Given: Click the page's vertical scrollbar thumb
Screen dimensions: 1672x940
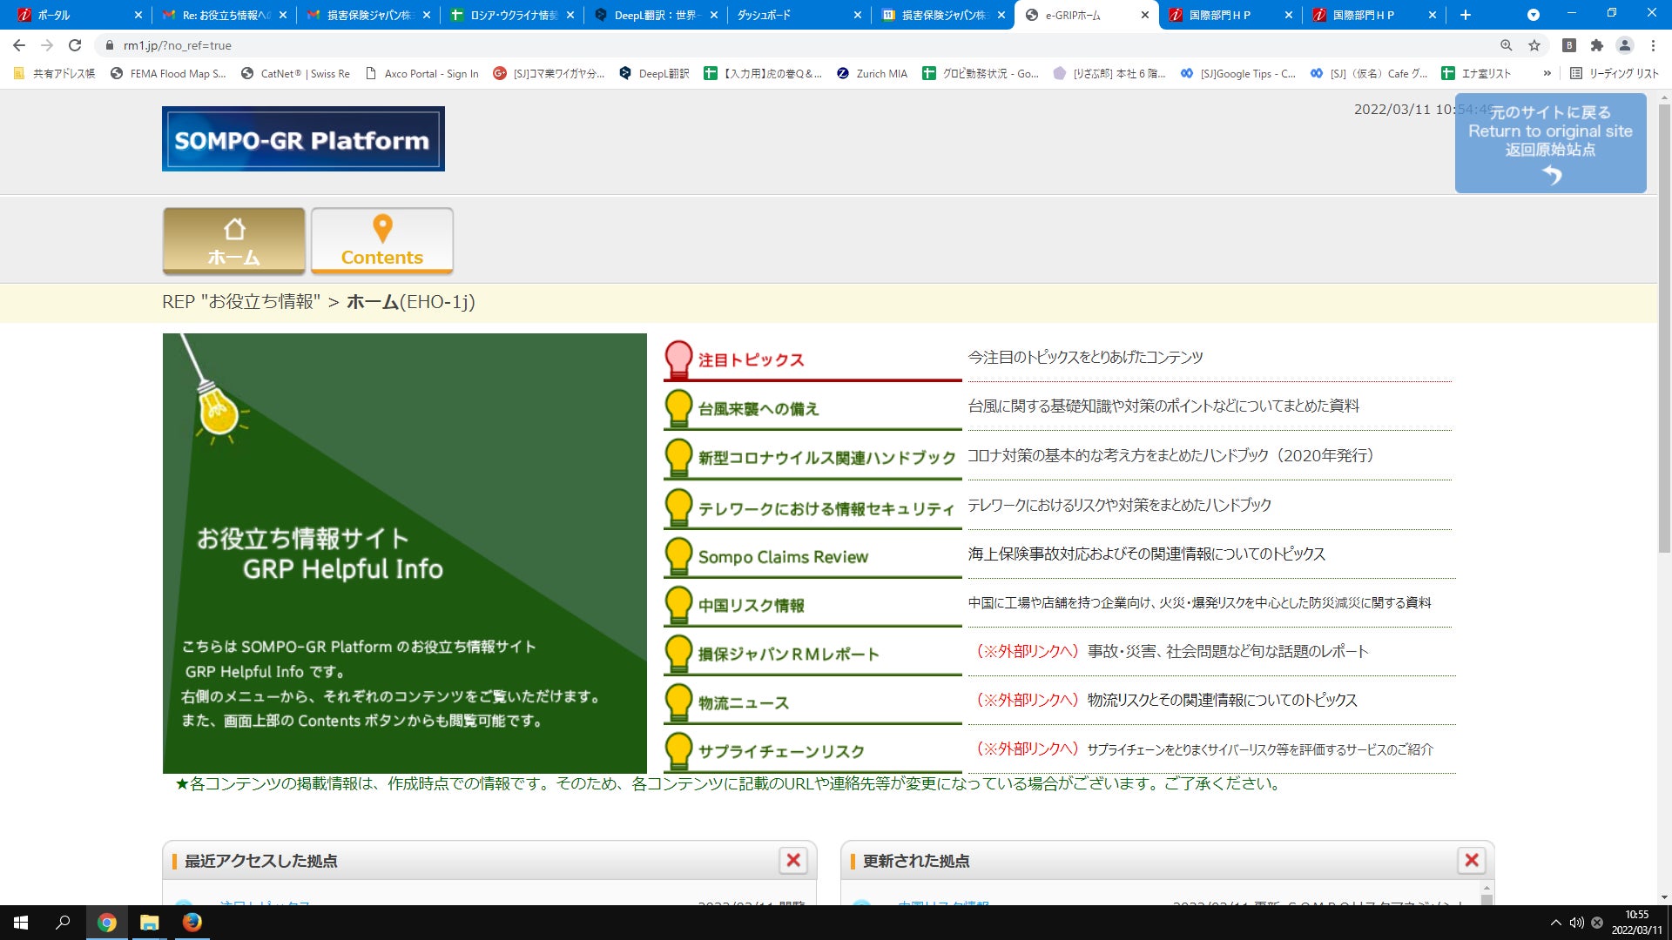Looking at the screenshot, I should (1664, 331).
